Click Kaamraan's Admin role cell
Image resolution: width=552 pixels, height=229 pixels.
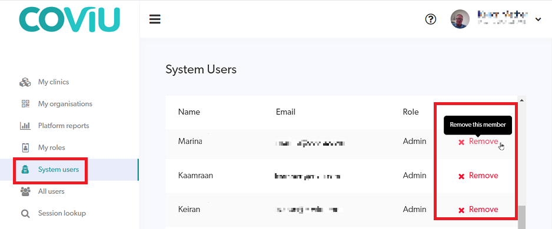(x=414, y=176)
